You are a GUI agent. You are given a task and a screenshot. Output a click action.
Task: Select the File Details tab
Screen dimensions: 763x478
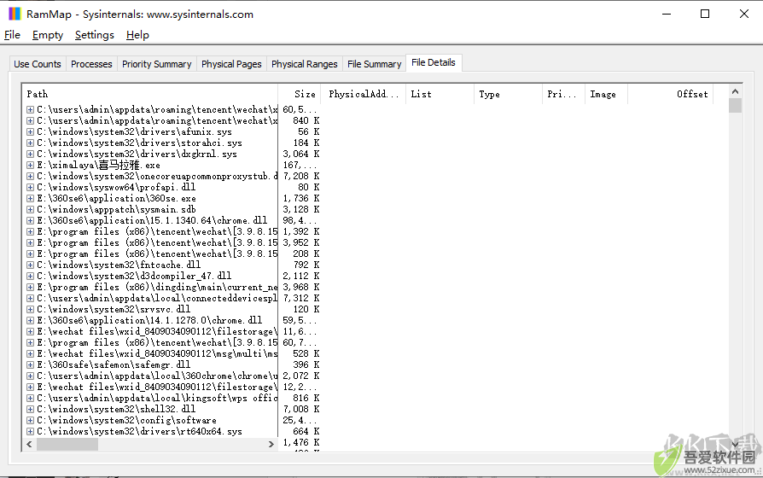[x=434, y=62]
